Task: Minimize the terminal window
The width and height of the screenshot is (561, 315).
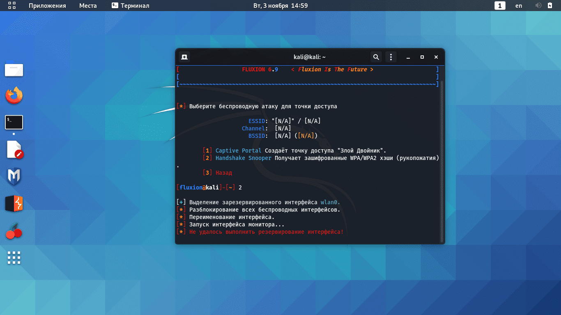Action: [x=408, y=57]
